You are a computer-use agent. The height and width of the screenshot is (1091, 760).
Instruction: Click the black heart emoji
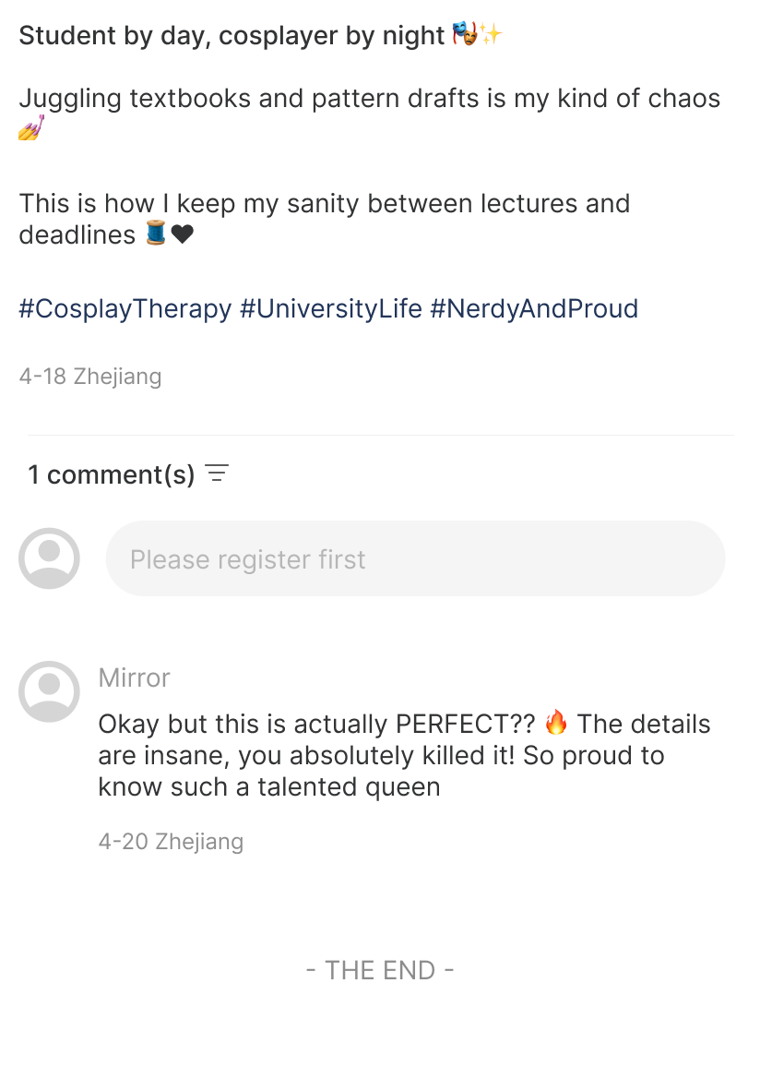click(x=183, y=234)
